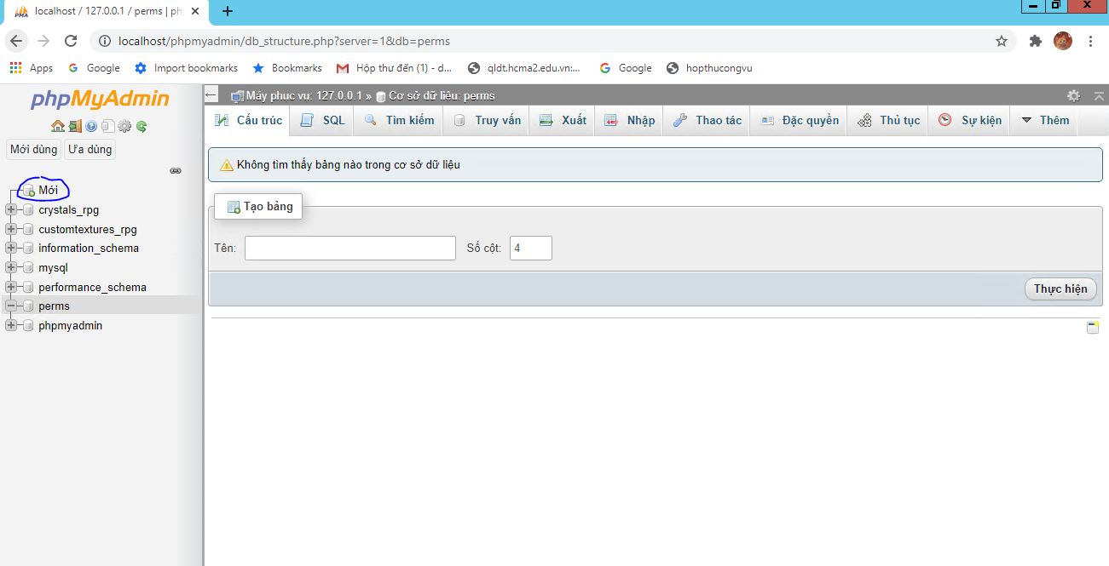Screen dimensions: 1109x566
Task: Expand the information_schema database tree
Action: pos(11,249)
